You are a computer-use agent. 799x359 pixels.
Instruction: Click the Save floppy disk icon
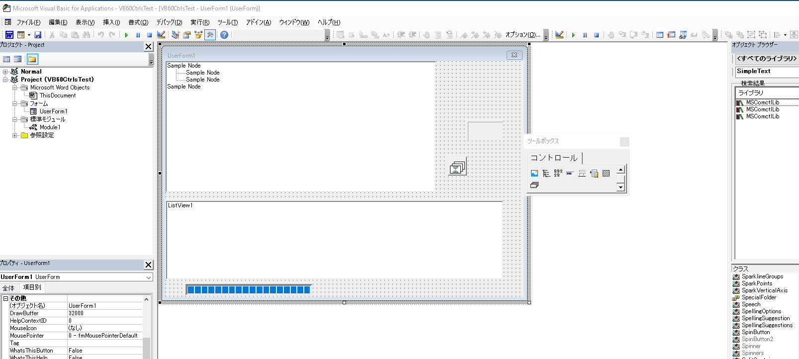[38, 35]
